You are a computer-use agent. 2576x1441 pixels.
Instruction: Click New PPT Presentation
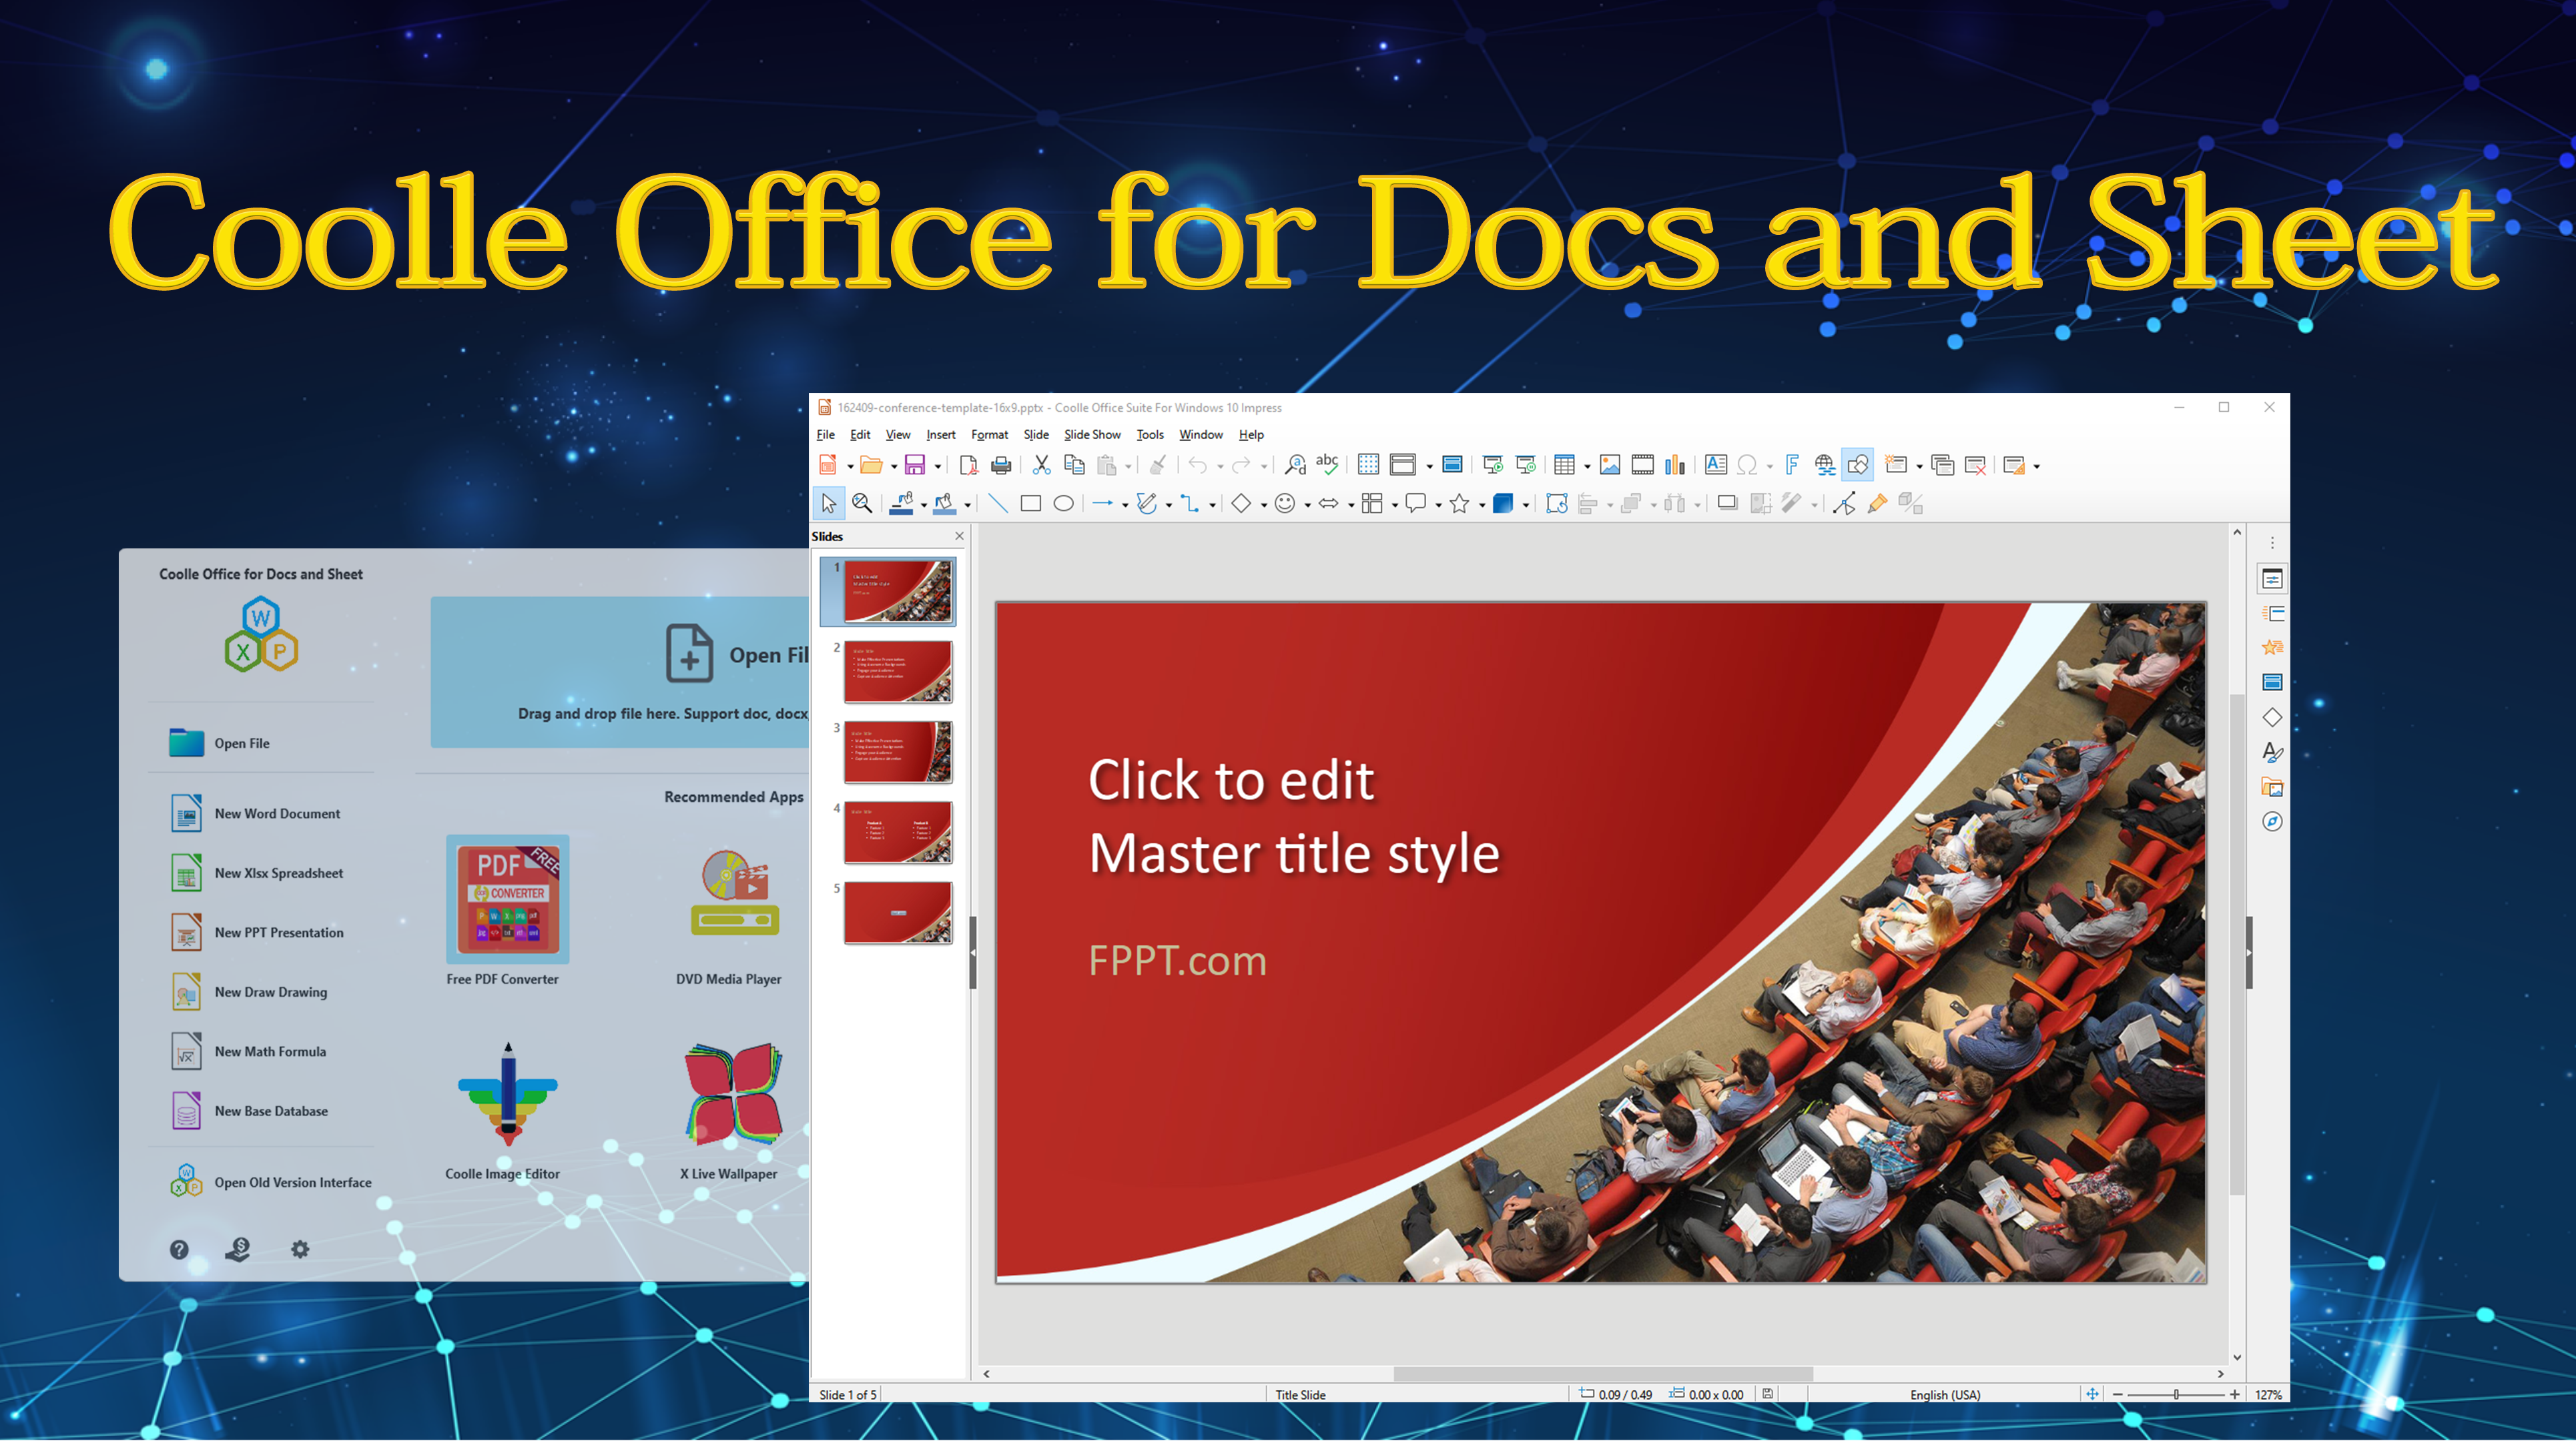pyautogui.click(x=278, y=932)
